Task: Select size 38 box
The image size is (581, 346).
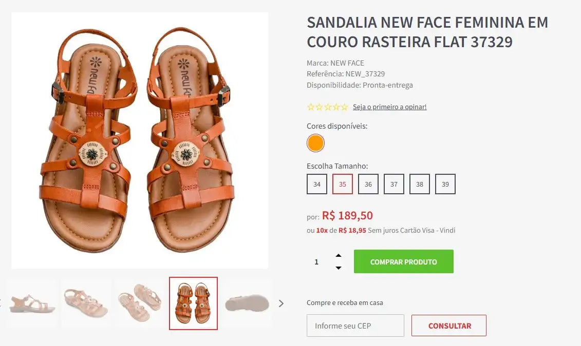Action: (x=420, y=184)
